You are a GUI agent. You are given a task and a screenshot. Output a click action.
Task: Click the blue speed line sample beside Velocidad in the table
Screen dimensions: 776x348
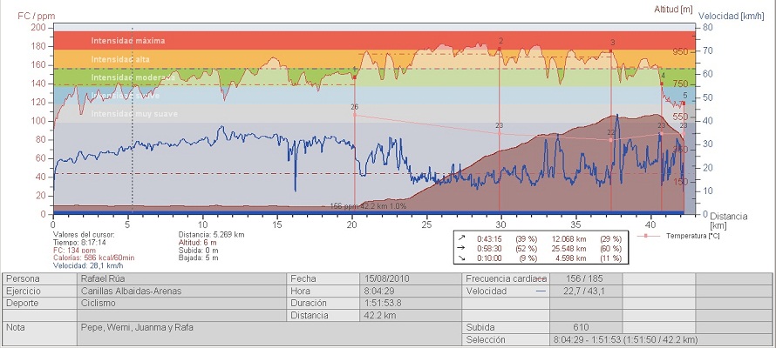click(x=541, y=291)
